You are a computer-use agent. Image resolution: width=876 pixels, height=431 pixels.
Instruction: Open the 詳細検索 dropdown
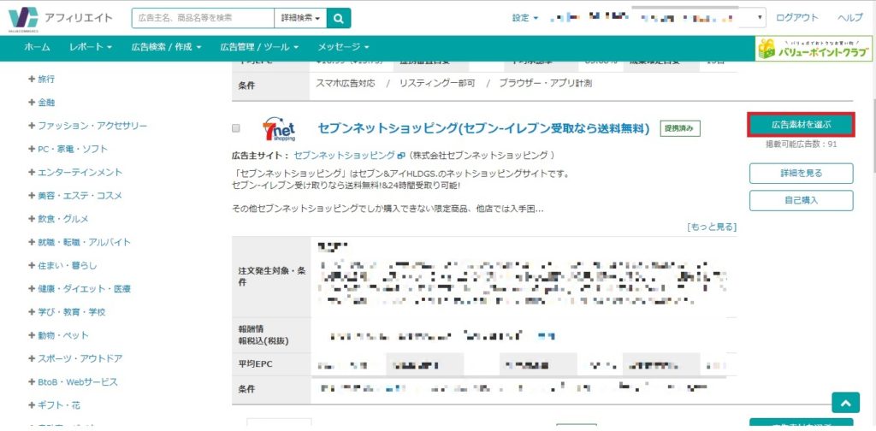click(300, 18)
